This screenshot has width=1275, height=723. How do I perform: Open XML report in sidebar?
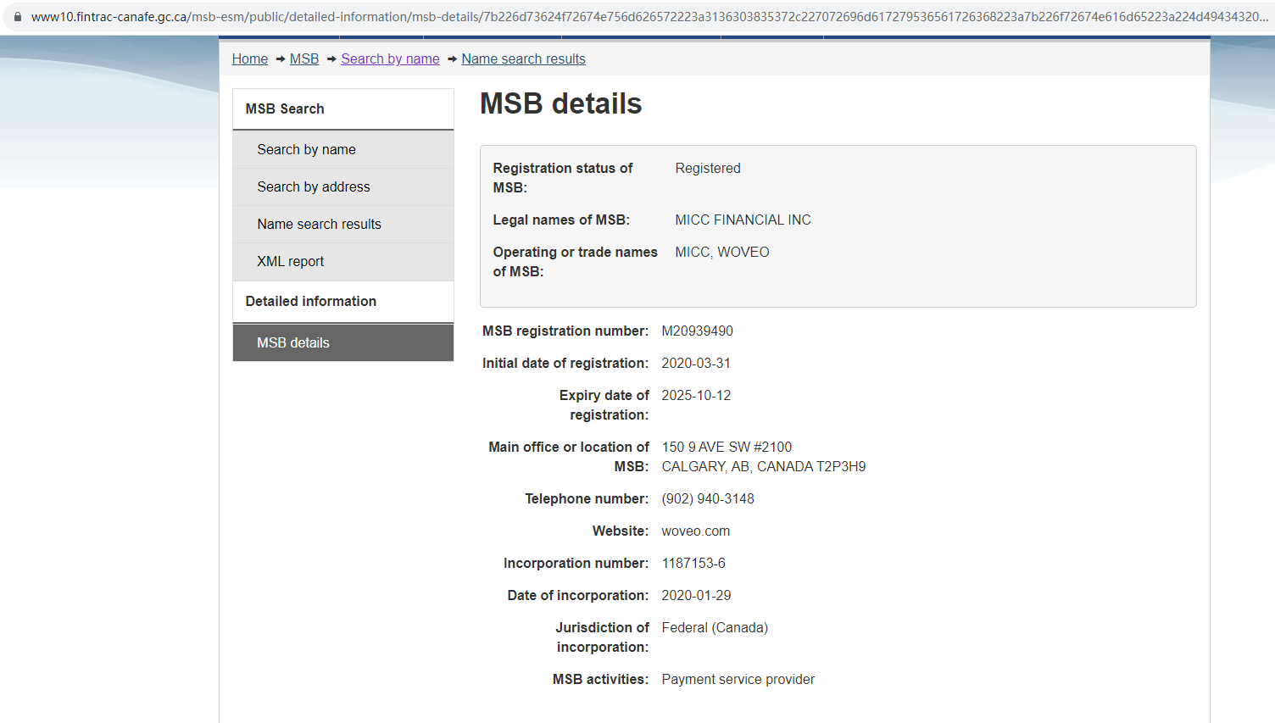(x=343, y=261)
